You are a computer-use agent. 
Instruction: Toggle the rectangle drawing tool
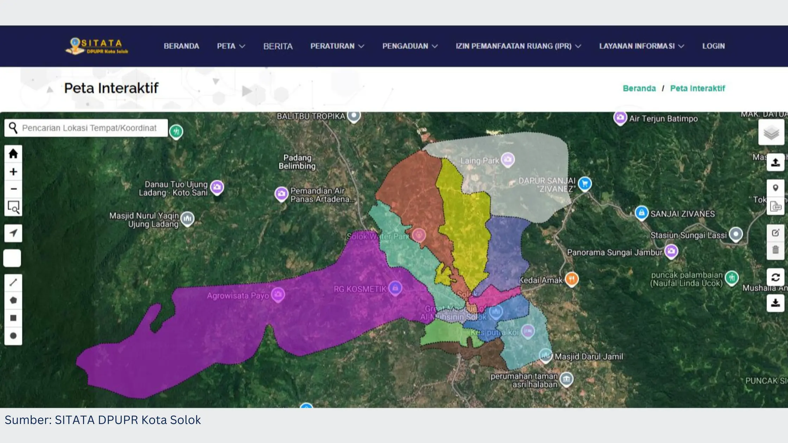coord(13,317)
